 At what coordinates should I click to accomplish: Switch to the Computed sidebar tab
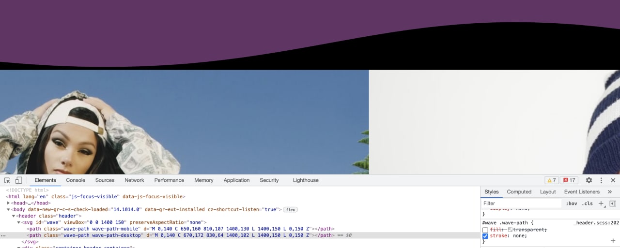point(519,192)
